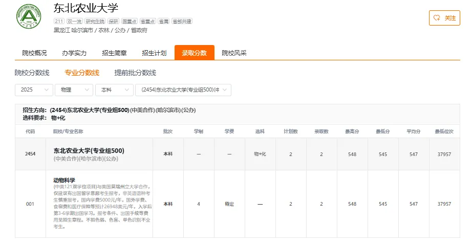Switch to 院校分数线 sub-tab
Viewport: 473px width, 244px height.
pyautogui.click(x=32, y=73)
